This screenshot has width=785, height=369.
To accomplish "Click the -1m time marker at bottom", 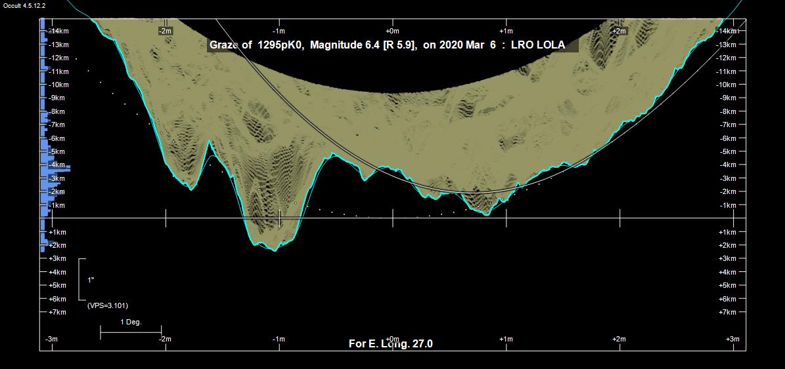I will click(279, 339).
